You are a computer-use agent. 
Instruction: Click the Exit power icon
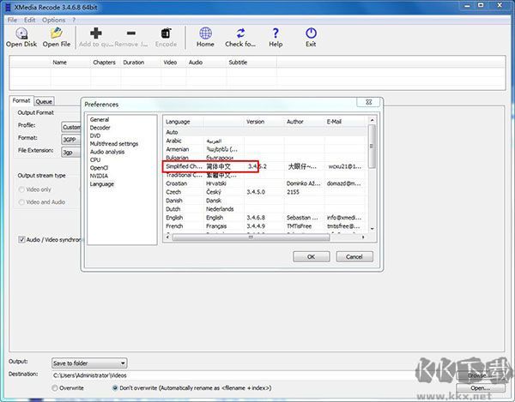click(311, 33)
